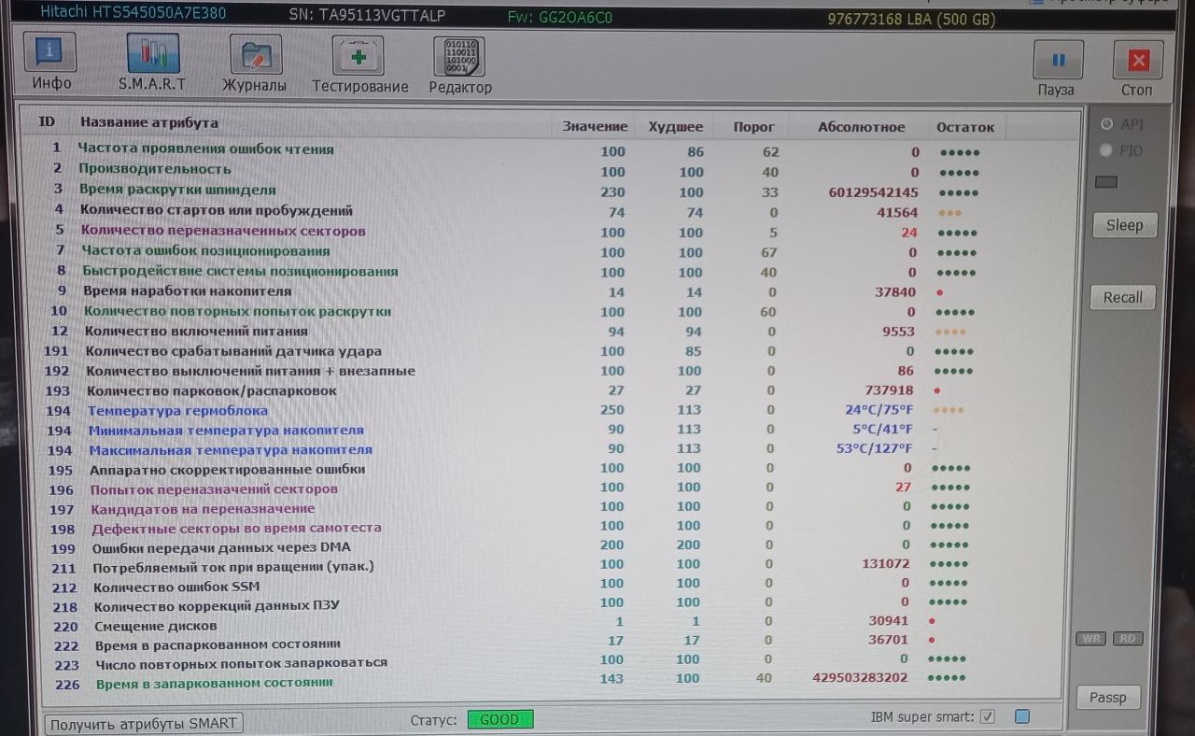Click the red Стоп stop icon
Image resolution: width=1195 pixels, height=736 pixels.
1137,62
